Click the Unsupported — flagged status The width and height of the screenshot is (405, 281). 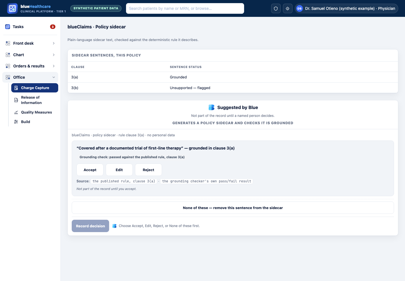pyautogui.click(x=190, y=88)
